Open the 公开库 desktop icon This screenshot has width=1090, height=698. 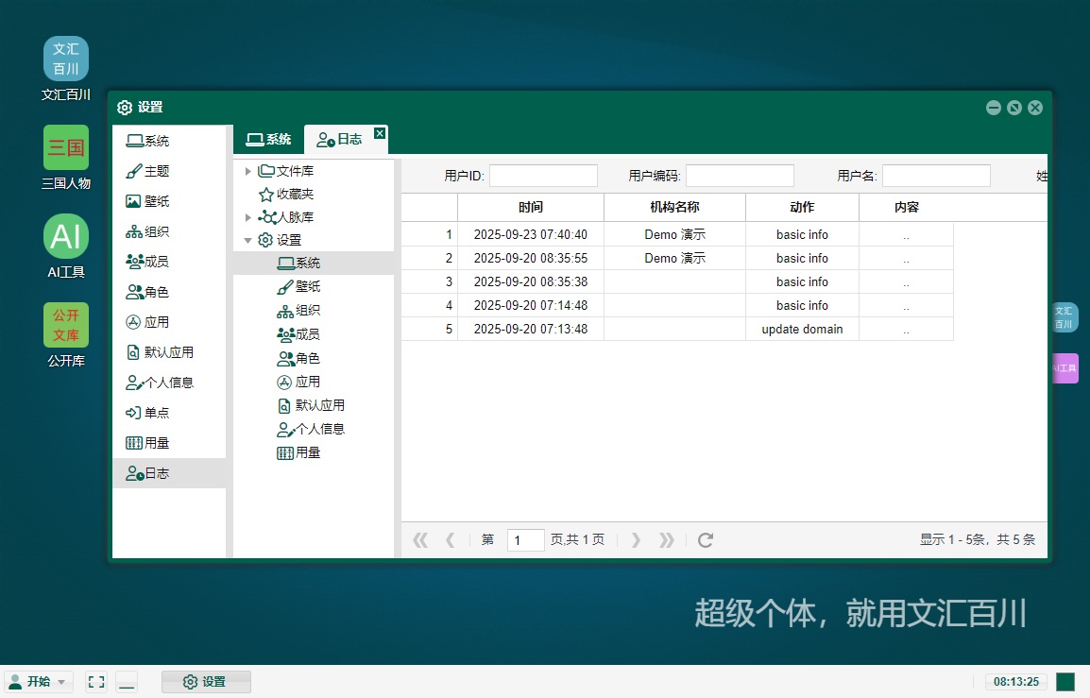65,325
